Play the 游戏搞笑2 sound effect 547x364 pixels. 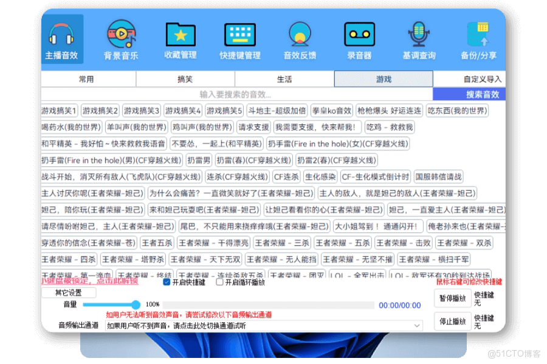[100, 111]
